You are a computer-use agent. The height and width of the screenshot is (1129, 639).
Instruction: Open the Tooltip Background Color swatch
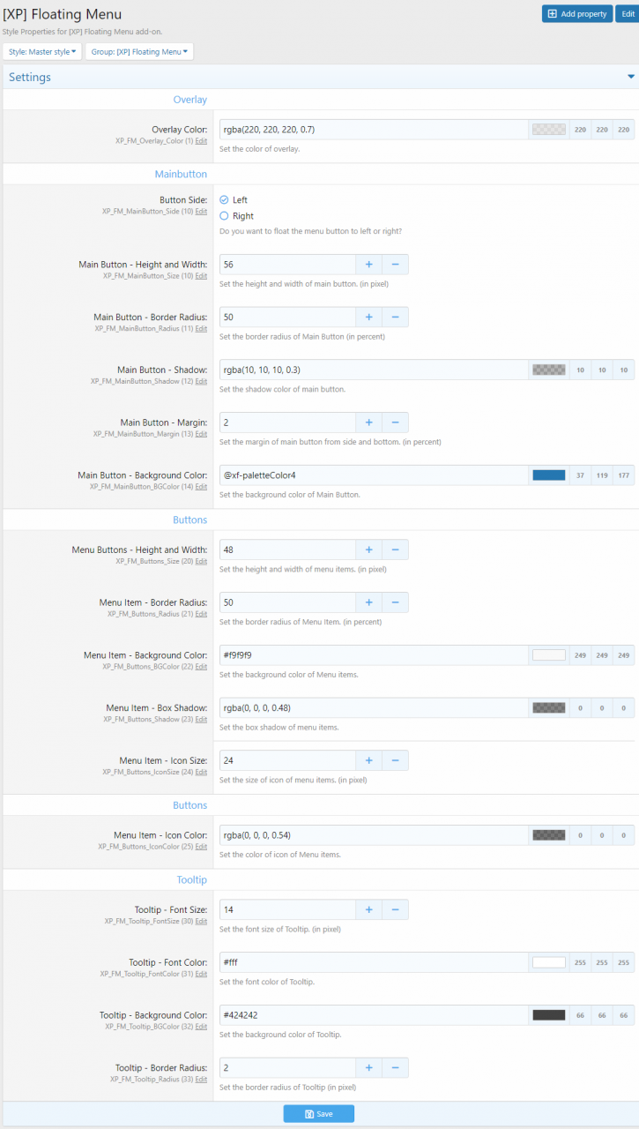click(548, 1015)
